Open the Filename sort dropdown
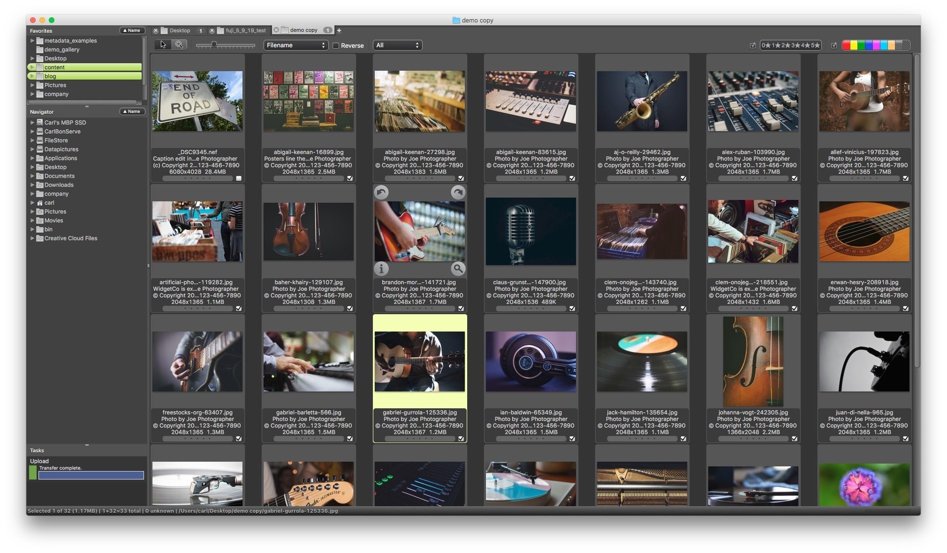The height and width of the screenshot is (553, 947). pyautogui.click(x=295, y=45)
